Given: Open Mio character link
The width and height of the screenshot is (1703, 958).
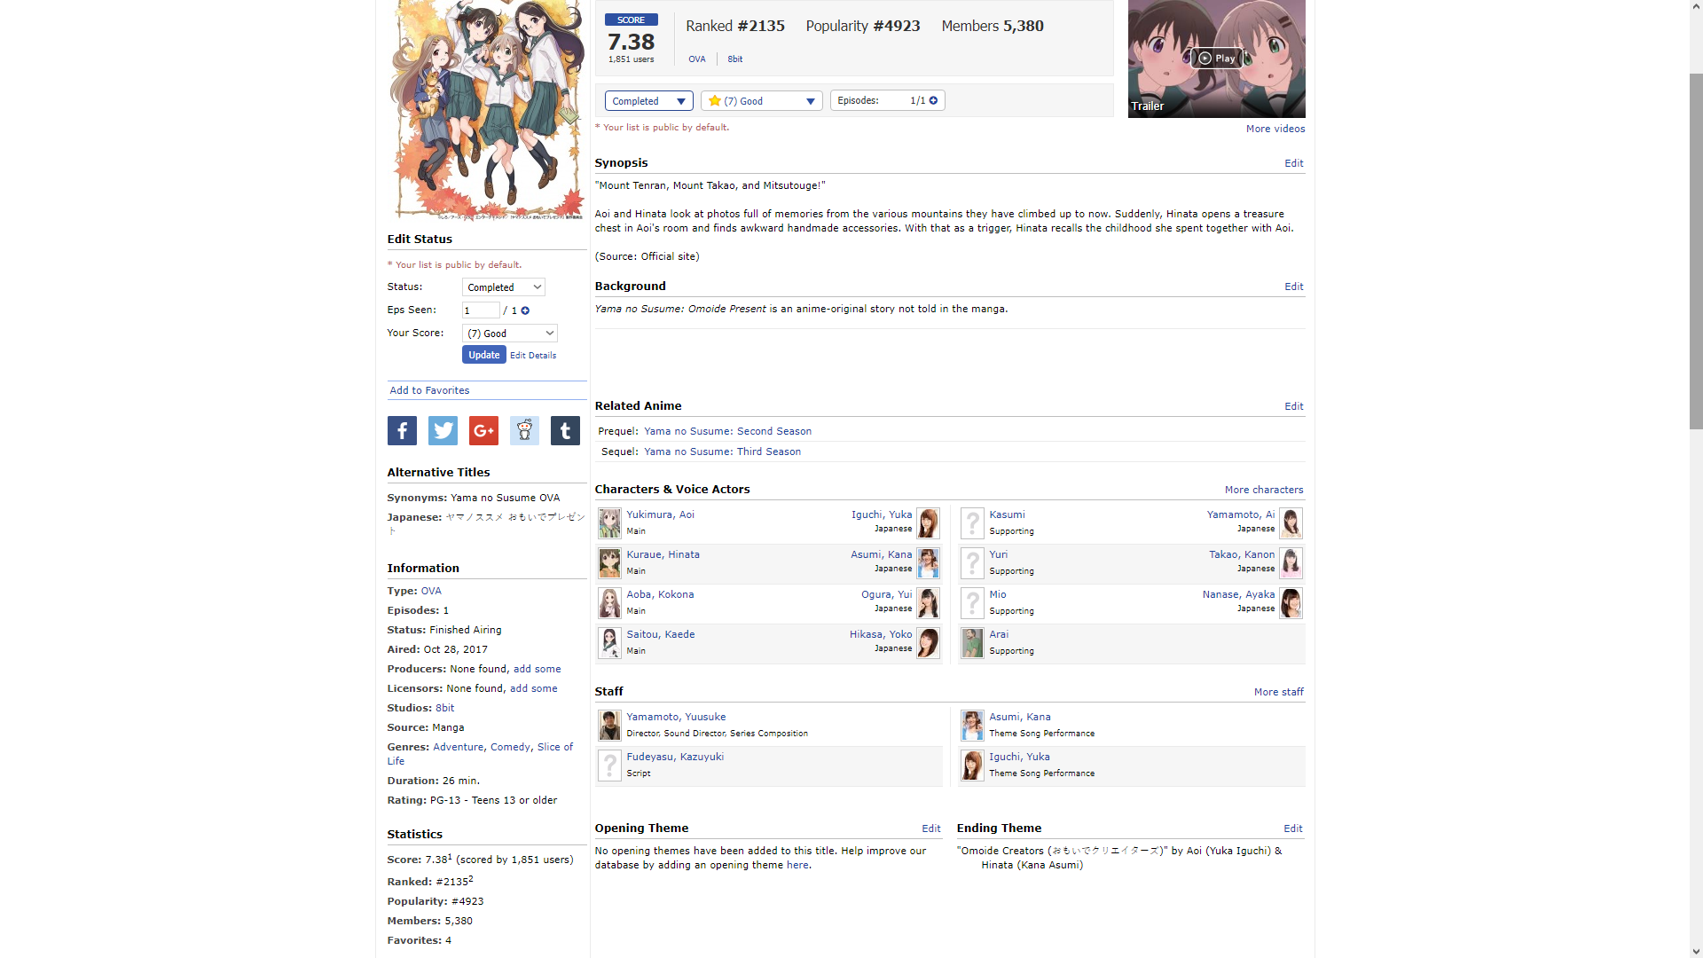Looking at the screenshot, I should point(998,594).
